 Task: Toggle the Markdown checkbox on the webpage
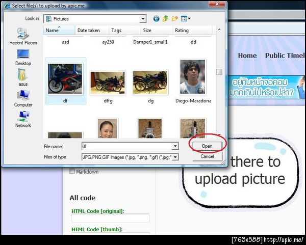pyautogui.click(x=72, y=171)
